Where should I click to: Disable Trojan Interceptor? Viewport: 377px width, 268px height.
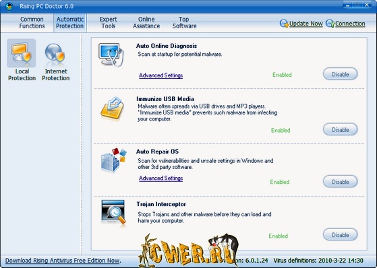point(340,234)
